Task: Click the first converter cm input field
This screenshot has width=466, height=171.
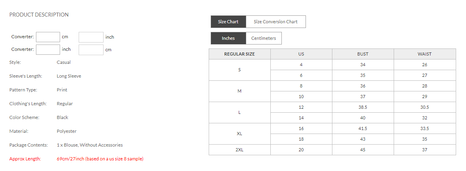Action: 48,37
